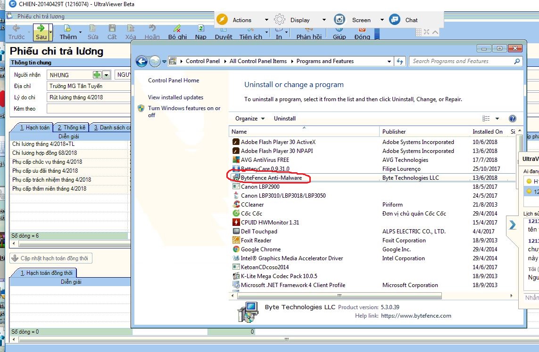The width and height of the screenshot is (539, 352).
Task: Click the blue help question mark icon
Action: click(512, 119)
